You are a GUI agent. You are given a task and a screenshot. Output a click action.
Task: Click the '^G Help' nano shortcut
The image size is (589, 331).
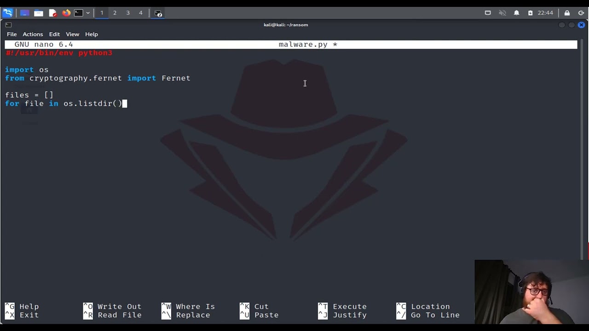coord(22,307)
